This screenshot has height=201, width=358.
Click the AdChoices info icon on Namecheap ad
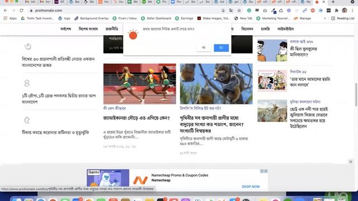262,171
